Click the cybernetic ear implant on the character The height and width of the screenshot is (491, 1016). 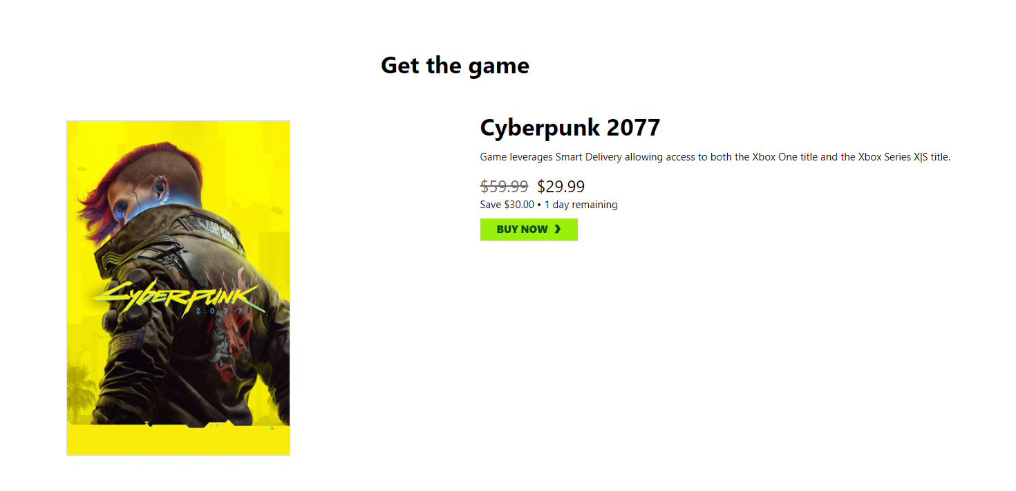click(160, 187)
